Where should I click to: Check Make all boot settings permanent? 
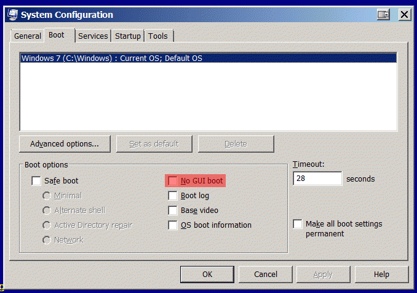click(x=298, y=224)
